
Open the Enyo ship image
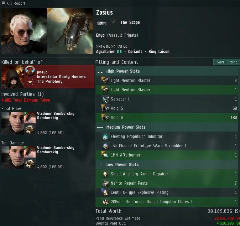click(70, 31)
